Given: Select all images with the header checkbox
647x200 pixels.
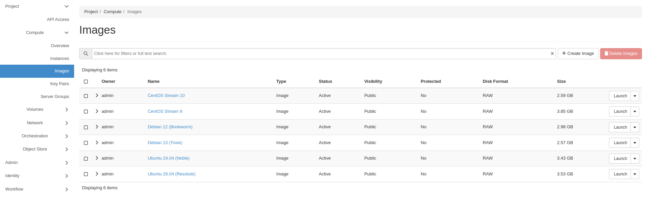Looking at the screenshot, I should click(86, 81).
